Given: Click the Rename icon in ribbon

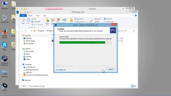Looking at the screenshot, I should [64, 20].
